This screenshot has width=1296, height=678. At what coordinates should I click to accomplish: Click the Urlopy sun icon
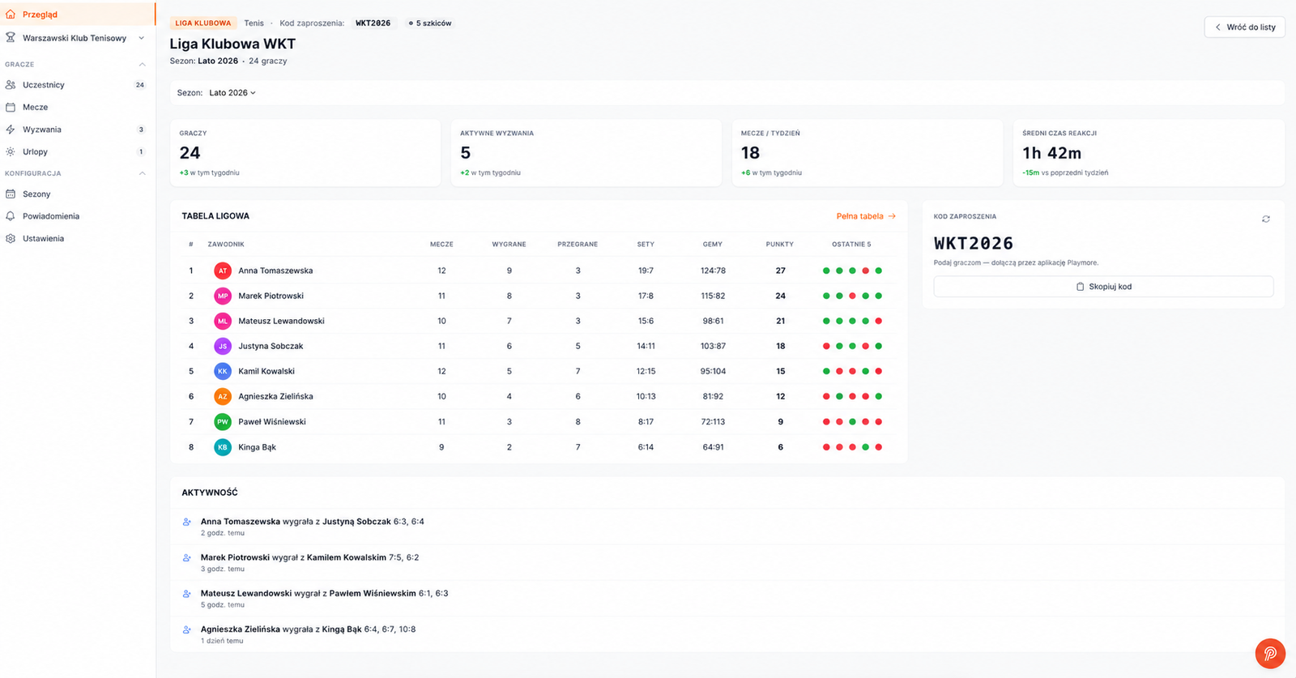click(x=11, y=151)
